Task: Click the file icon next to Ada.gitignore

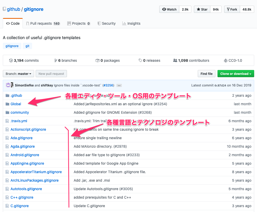Action: (7, 138)
